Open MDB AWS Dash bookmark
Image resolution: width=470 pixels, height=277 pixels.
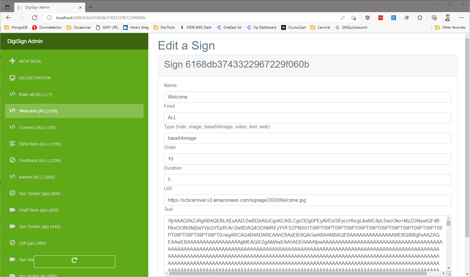[x=196, y=27]
